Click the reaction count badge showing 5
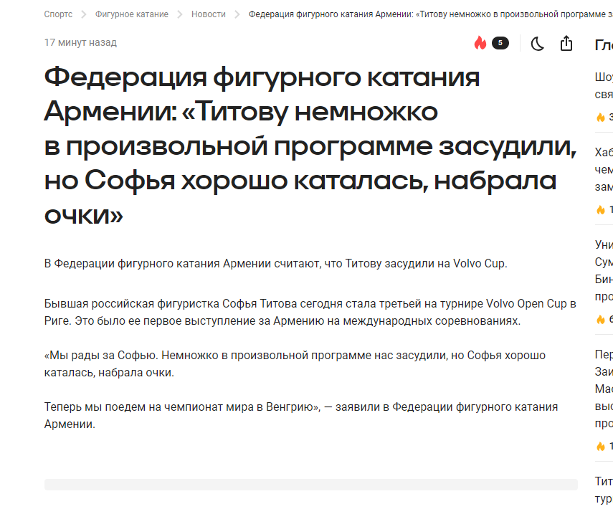 (500, 43)
